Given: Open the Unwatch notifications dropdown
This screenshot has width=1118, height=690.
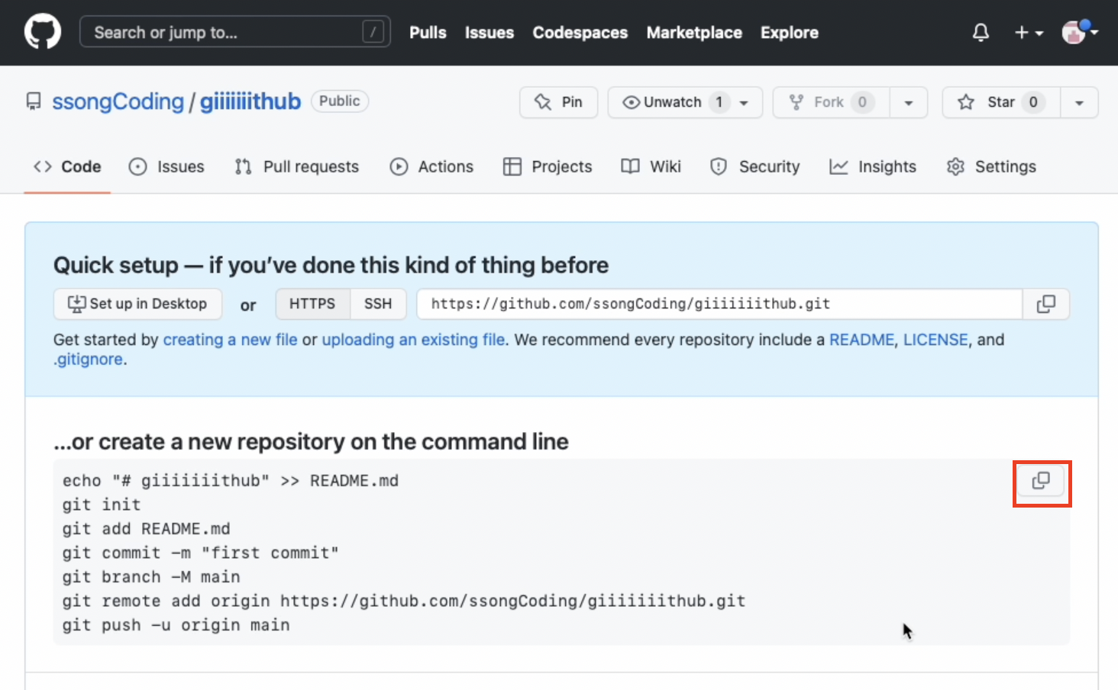Looking at the screenshot, I should (685, 102).
